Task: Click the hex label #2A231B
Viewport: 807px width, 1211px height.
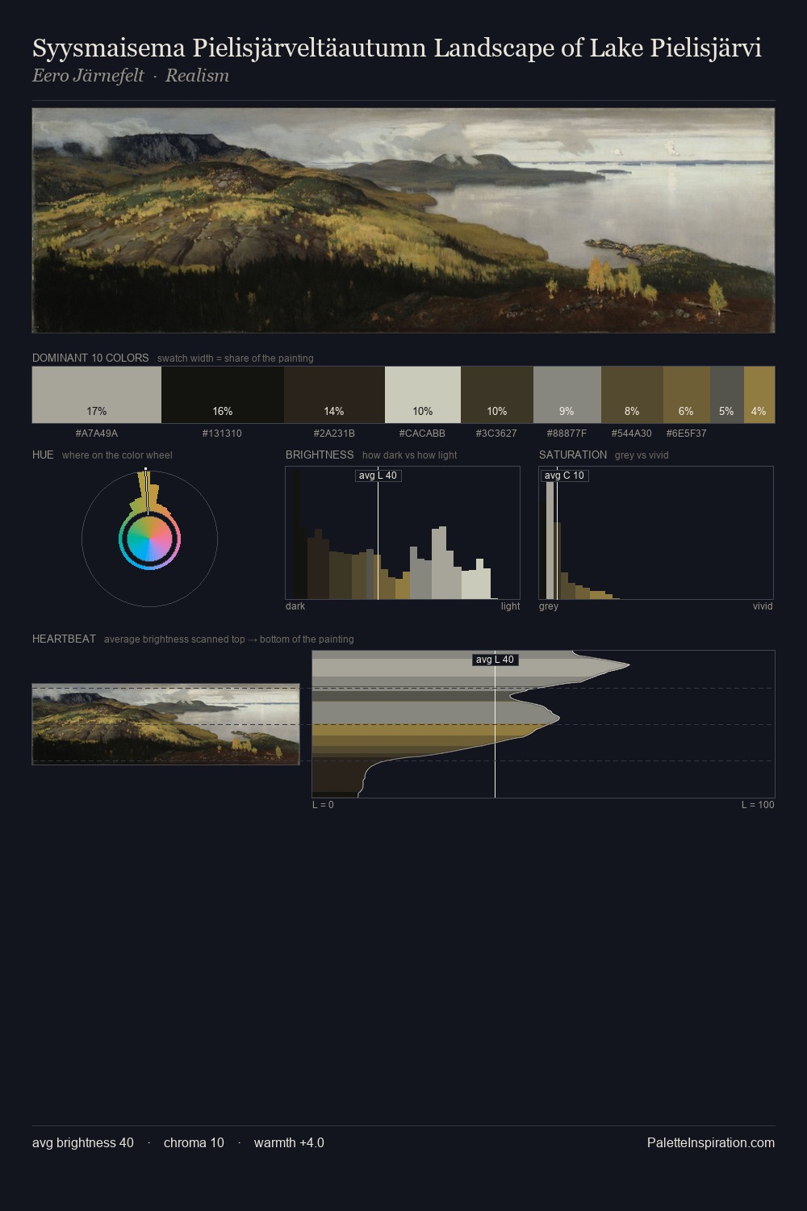Action: 334,434
